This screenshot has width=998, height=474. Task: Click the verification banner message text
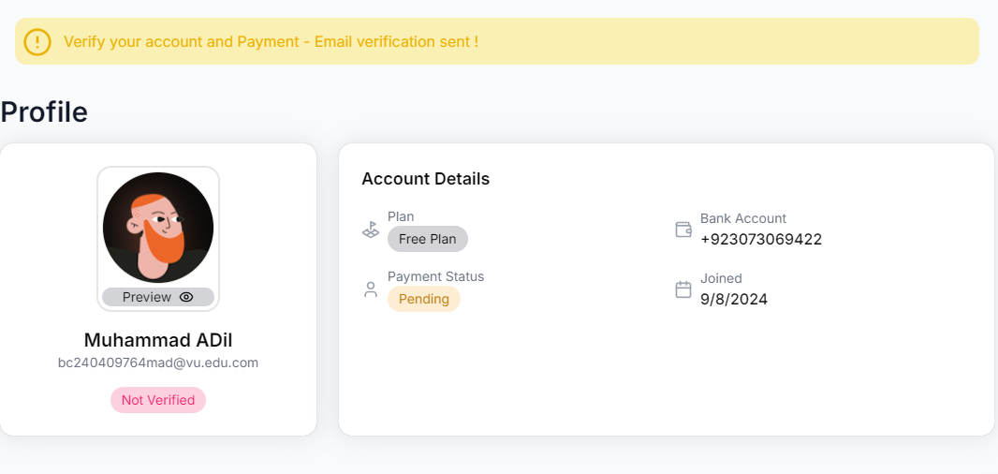point(271,42)
